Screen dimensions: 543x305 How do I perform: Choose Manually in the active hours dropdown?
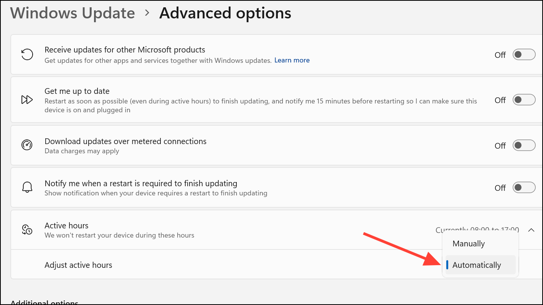[x=480, y=244]
